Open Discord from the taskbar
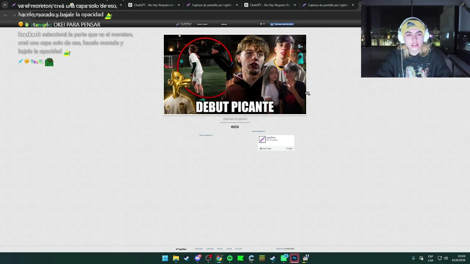The width and height of the screenshot is (470, 264). [198, 258]
